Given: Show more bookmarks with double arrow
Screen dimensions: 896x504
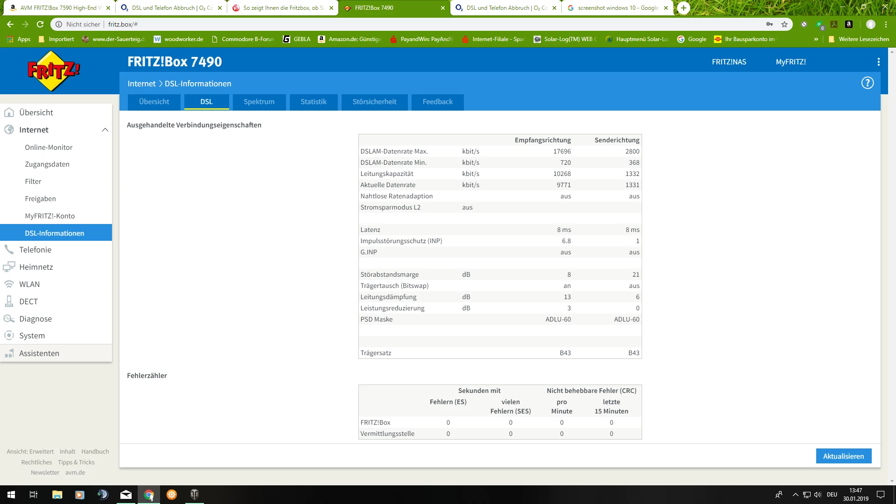Looking at the screenshot, I should [x=816, y=39].
